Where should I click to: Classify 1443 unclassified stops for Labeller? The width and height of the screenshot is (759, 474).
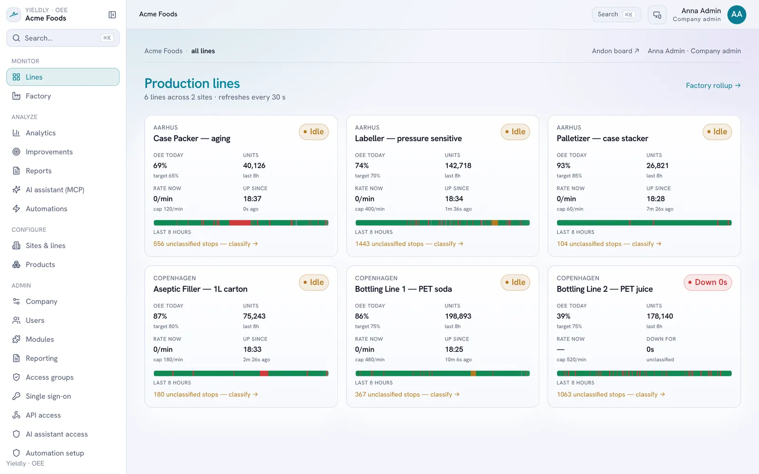(x=409, y=244)
